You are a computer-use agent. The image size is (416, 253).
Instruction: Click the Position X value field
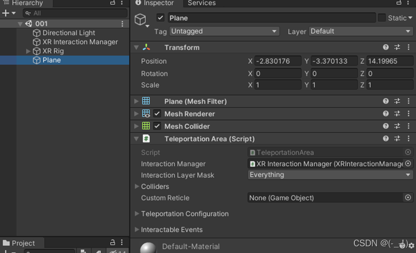tap(277, 61)
